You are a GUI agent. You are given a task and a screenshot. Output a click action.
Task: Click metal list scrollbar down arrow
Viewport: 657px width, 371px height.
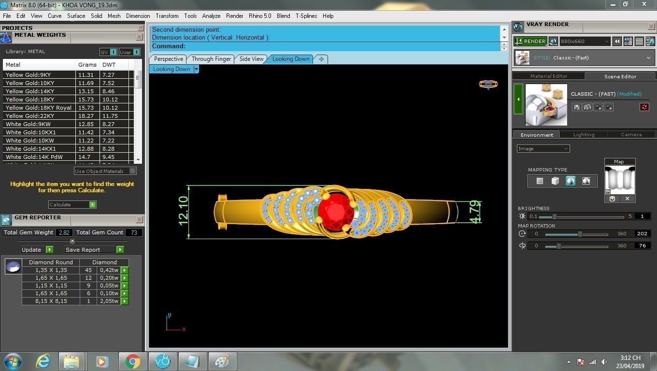138,159
